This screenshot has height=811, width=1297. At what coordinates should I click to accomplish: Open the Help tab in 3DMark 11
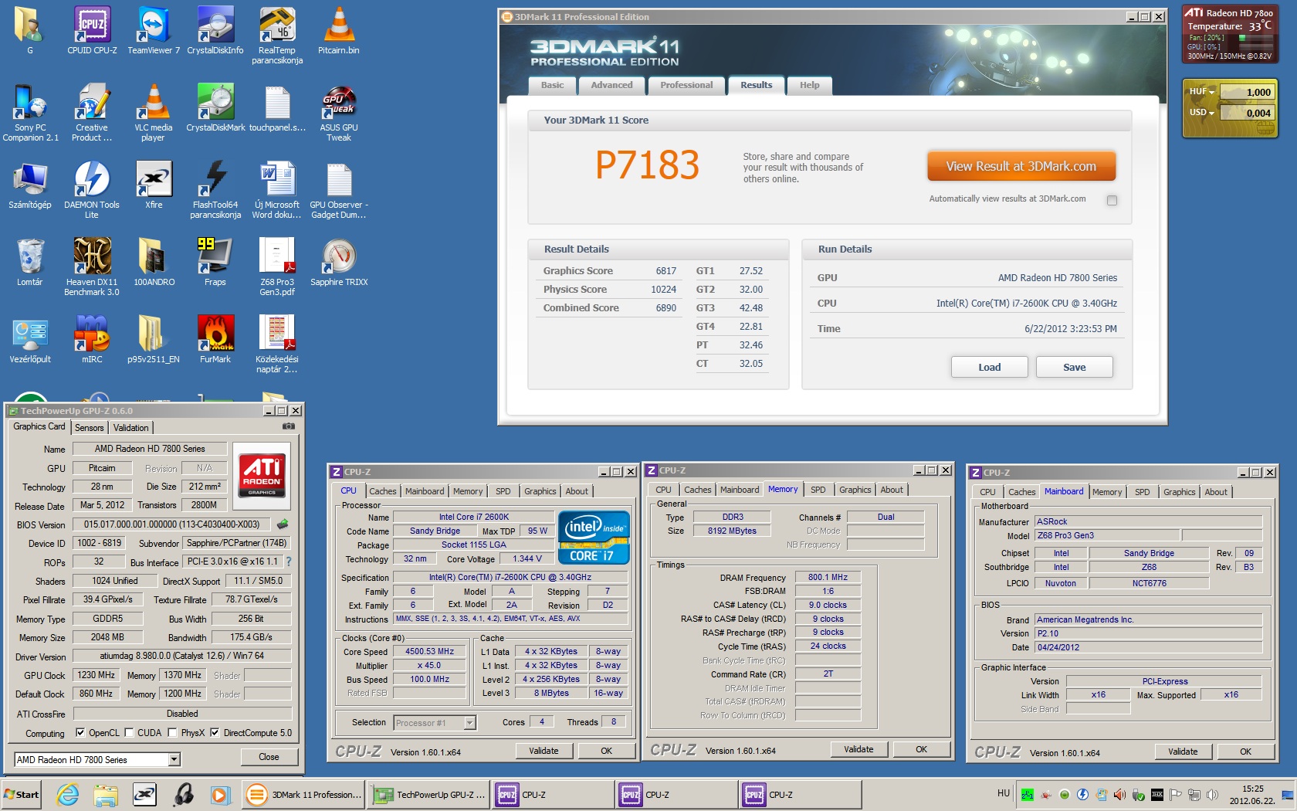point(809,86)
